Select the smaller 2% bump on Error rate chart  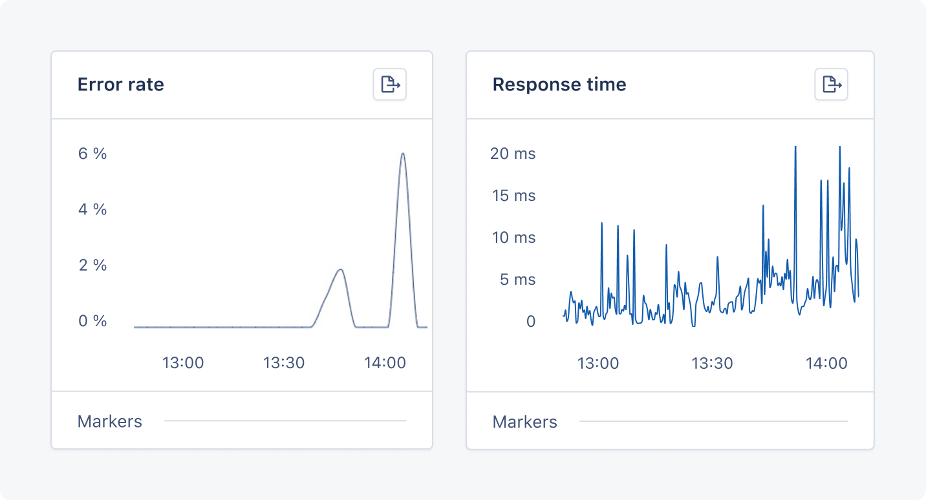(x=340, y=271)
